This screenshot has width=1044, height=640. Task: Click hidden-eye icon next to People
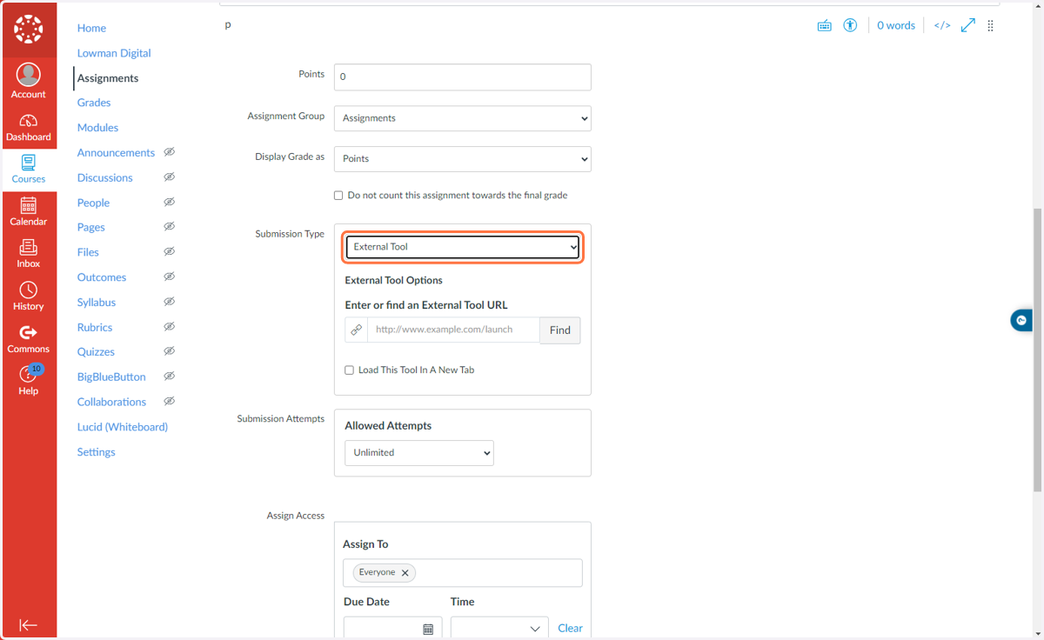coord(170,202)
